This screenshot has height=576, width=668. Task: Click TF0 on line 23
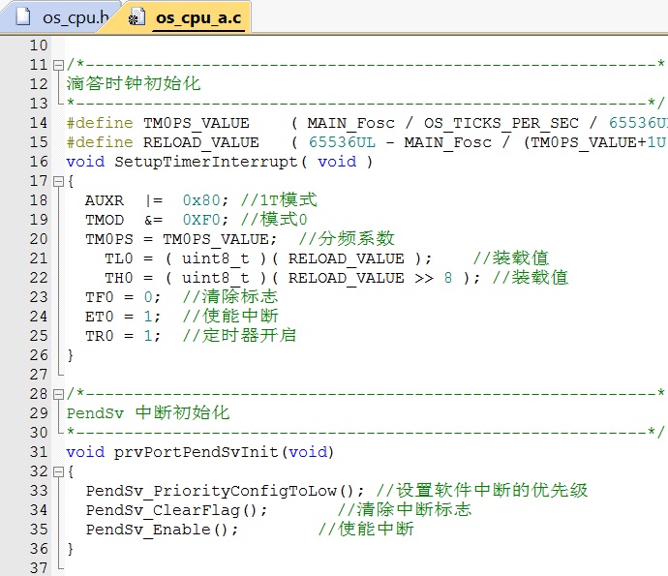click(x=100, y=297)
